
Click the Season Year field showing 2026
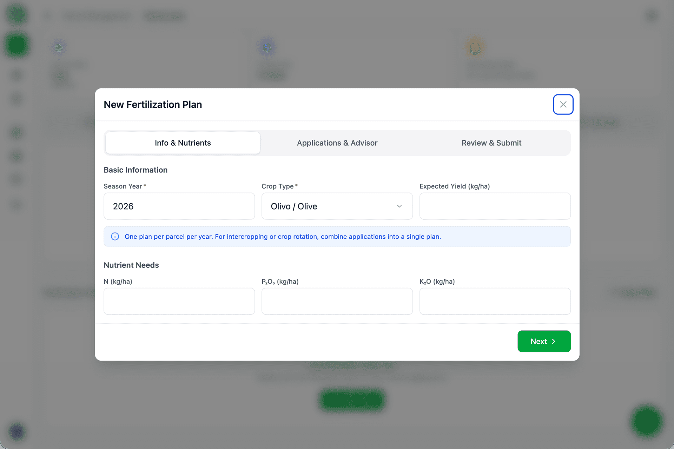[x=179, y=206]
